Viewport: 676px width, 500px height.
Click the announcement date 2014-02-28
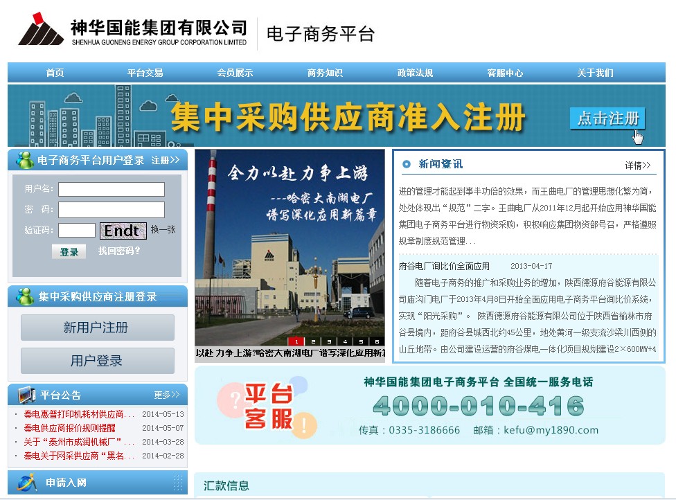pos(163,456)
